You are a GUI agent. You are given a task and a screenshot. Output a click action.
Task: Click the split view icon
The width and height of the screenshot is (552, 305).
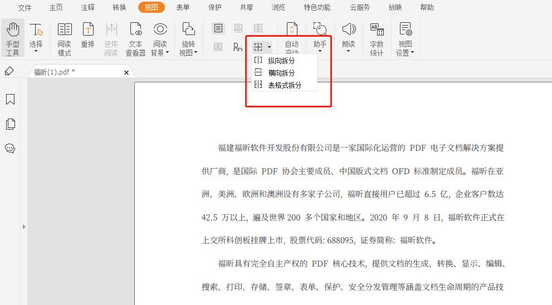tap(258, 47)
